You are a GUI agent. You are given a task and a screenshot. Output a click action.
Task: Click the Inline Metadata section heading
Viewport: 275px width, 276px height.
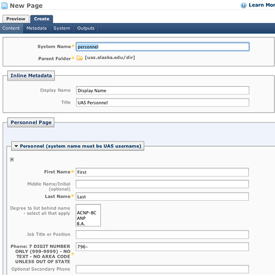coord(31,75)
